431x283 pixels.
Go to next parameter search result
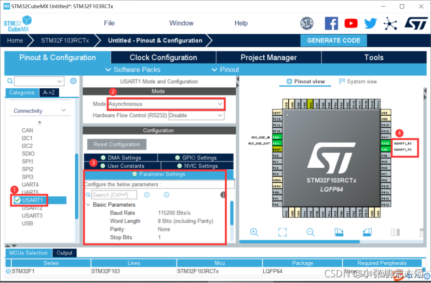pyautogui.click(x=166, y=195)
